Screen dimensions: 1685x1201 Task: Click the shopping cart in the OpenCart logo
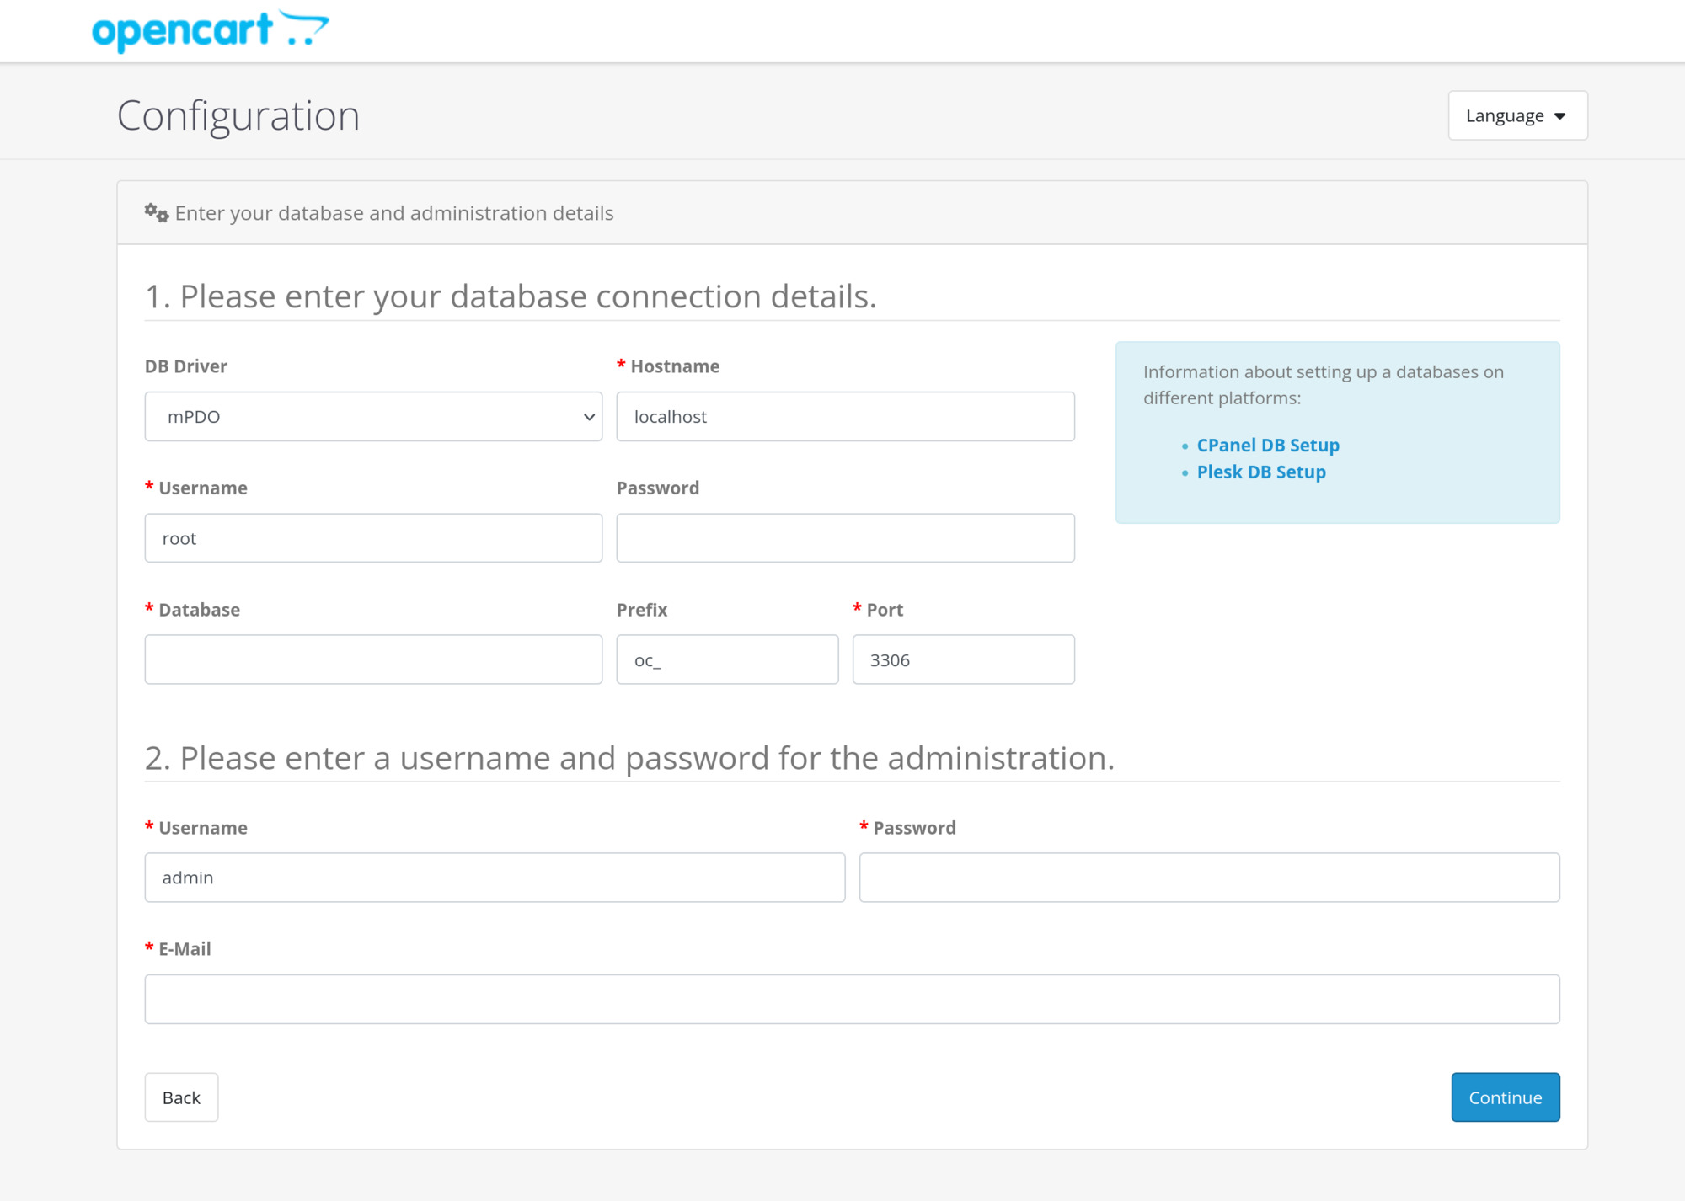305,29
